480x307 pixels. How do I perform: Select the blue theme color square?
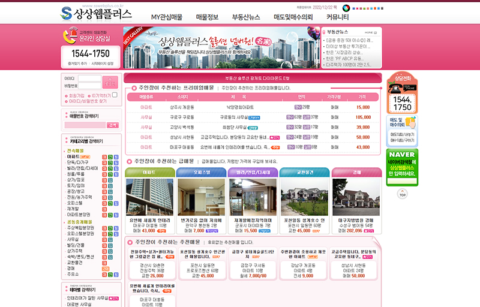click(x=353, y=8)
